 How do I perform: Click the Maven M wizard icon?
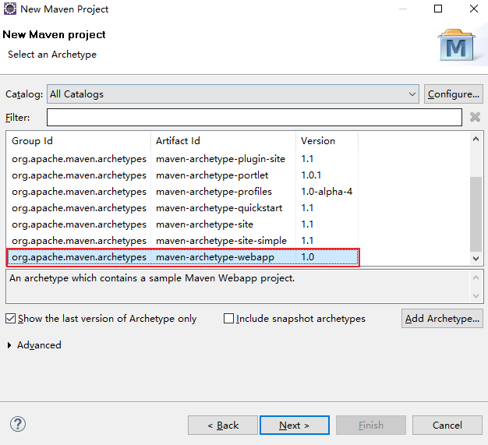coord(456,45)
